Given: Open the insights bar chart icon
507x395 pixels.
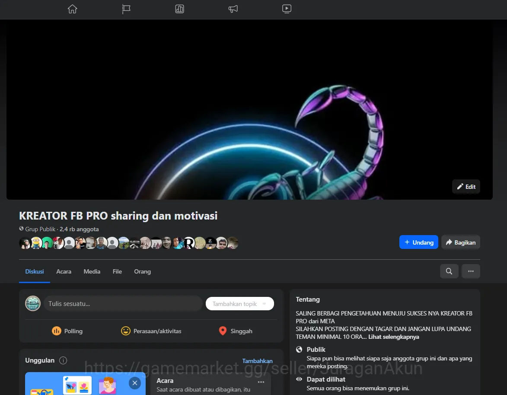Looking at the screenshot, I should 180,9.
